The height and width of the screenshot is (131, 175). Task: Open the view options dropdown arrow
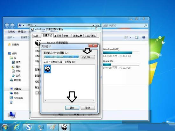(x=130, y=37)
